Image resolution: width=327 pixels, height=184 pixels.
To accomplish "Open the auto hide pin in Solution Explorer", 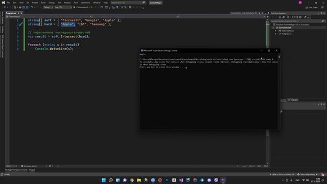I will tap(321, 13).
